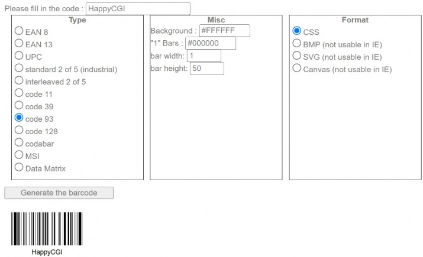Click the Format panel heading

(355, 20)
